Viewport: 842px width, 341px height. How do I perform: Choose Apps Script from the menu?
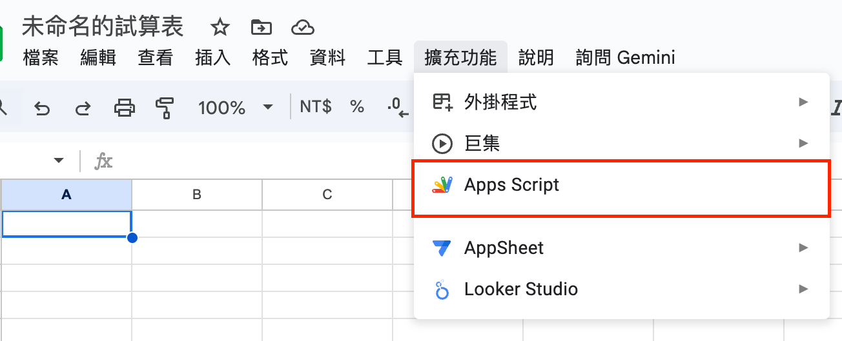point(621,185)
